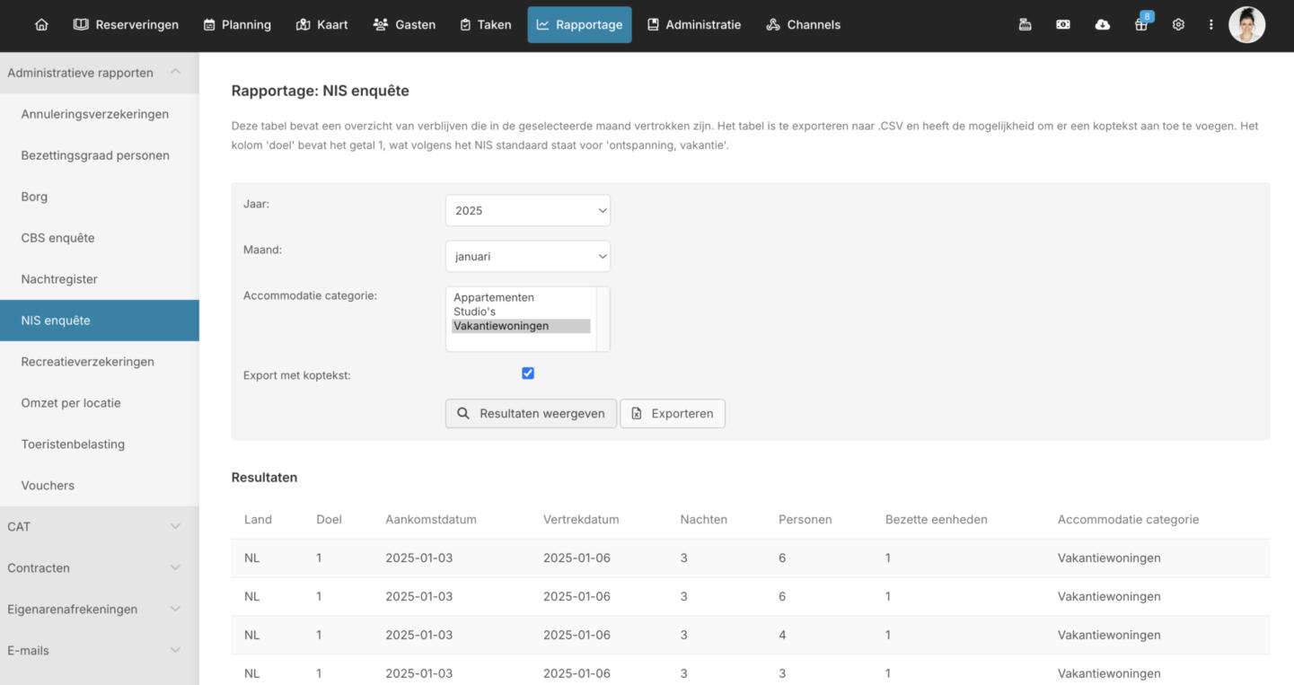The width and height of the screenshot is (1294, 685).
Task: Click the Exporteren button
Action: tap(672, 414)
